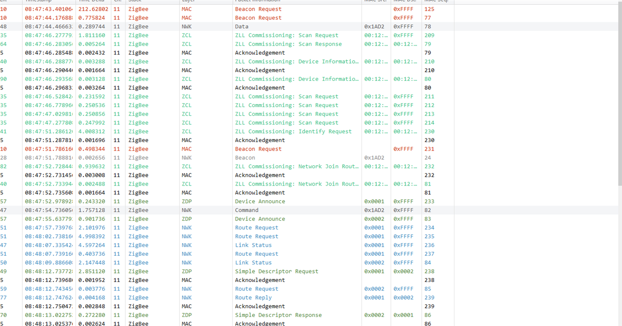Select the time delta cell 0.003128

92,79
